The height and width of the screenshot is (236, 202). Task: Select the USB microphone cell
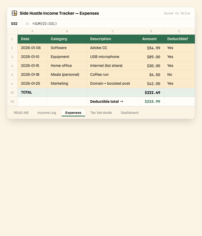tap(113, 57)
